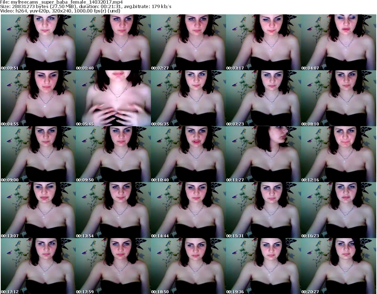377x294 pixels.
Task: Select the thumbnail timestamped 00:09:50
Action: [x=113, y=154]
